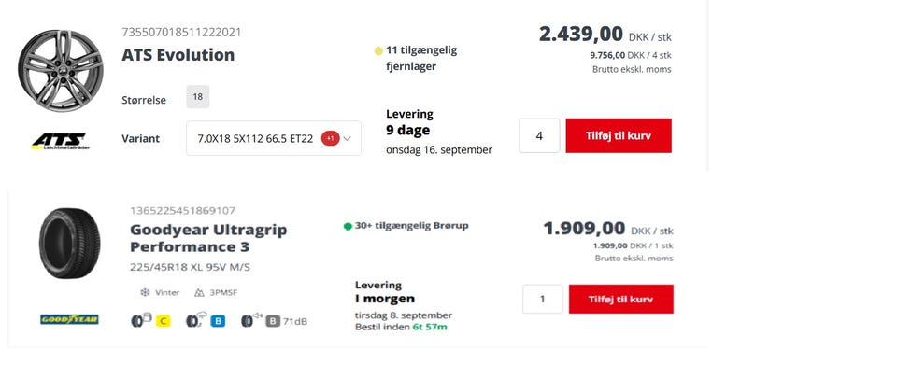897x378 pixels.
Task: Click the red +1 variant badge
Action: [x=330, y=138]
